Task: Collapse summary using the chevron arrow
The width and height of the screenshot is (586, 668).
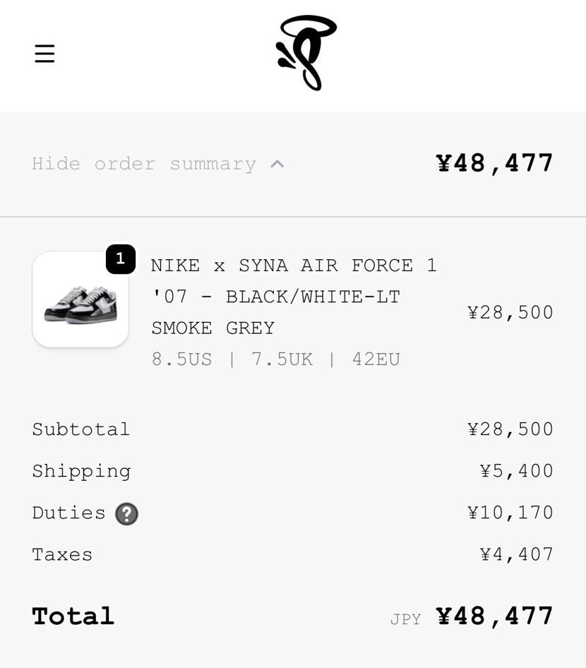Action: click(x=277, y=164)
